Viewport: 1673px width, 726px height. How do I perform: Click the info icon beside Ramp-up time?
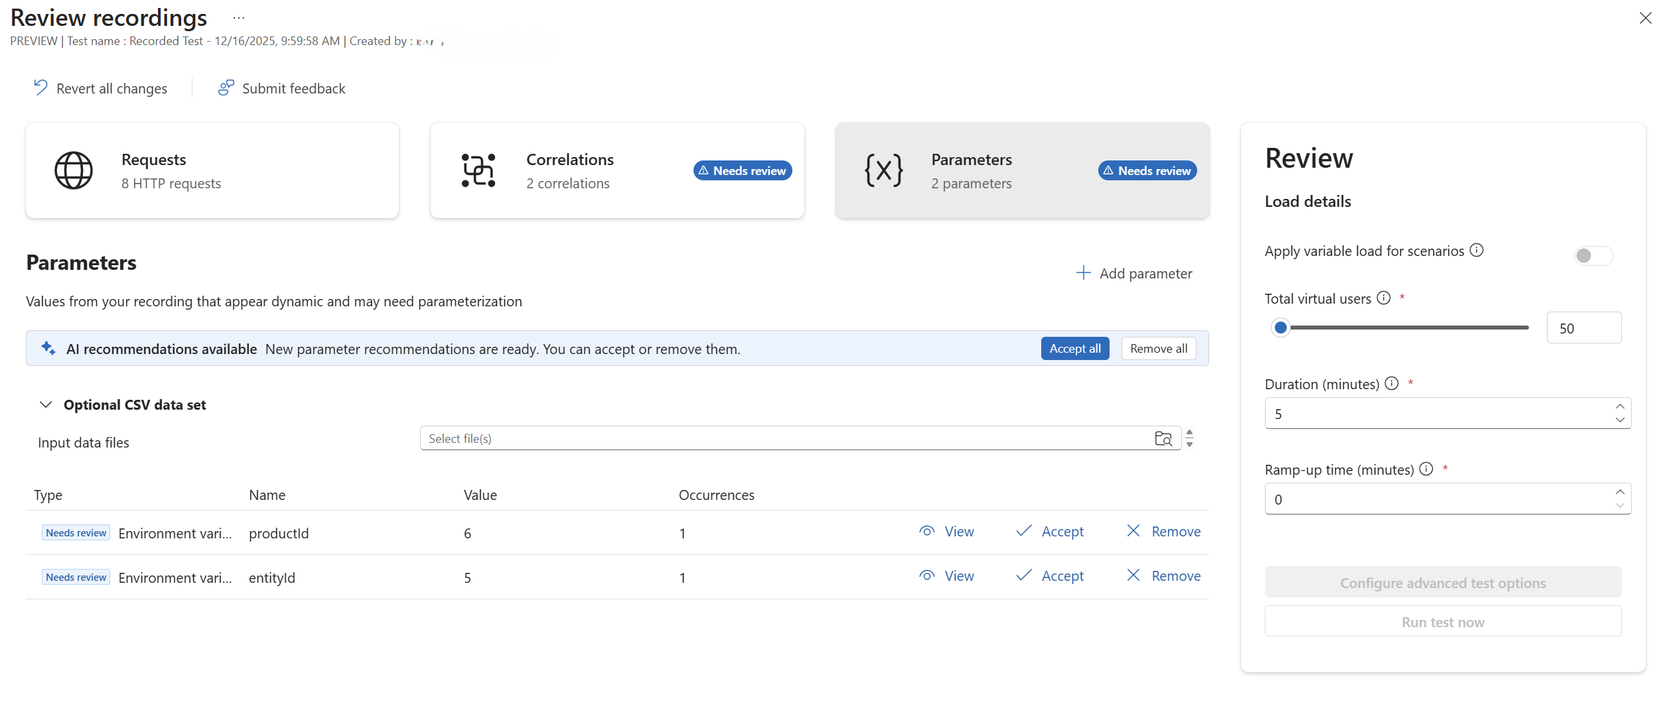[1426, 469]
